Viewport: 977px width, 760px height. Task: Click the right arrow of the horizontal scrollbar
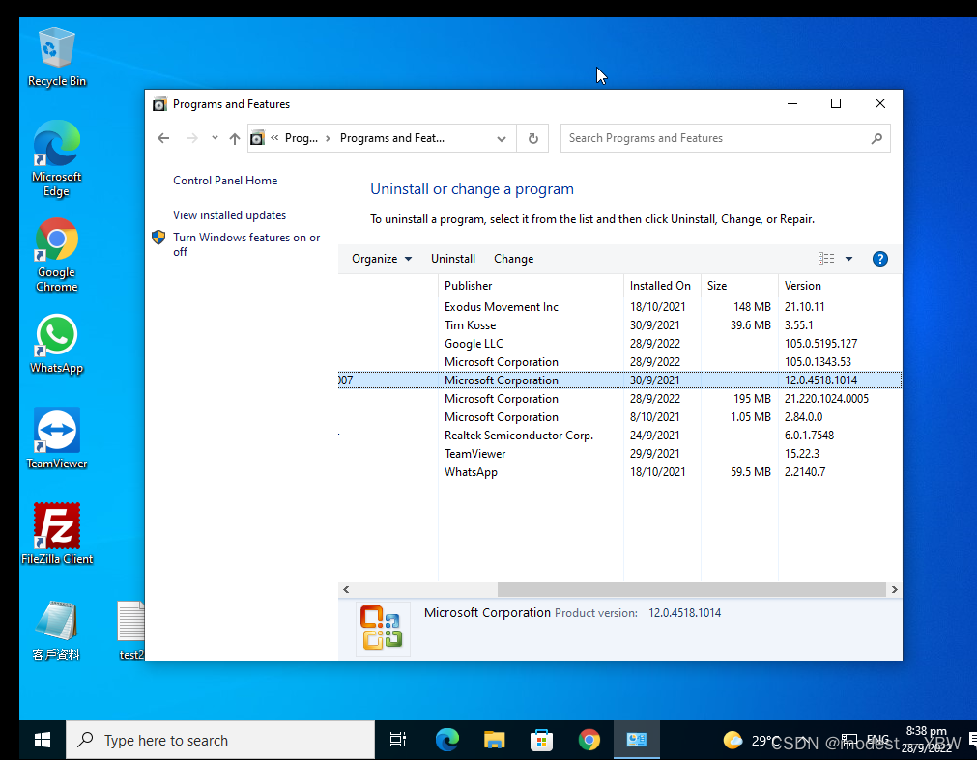pyautogui.click(x=894, y=589)
